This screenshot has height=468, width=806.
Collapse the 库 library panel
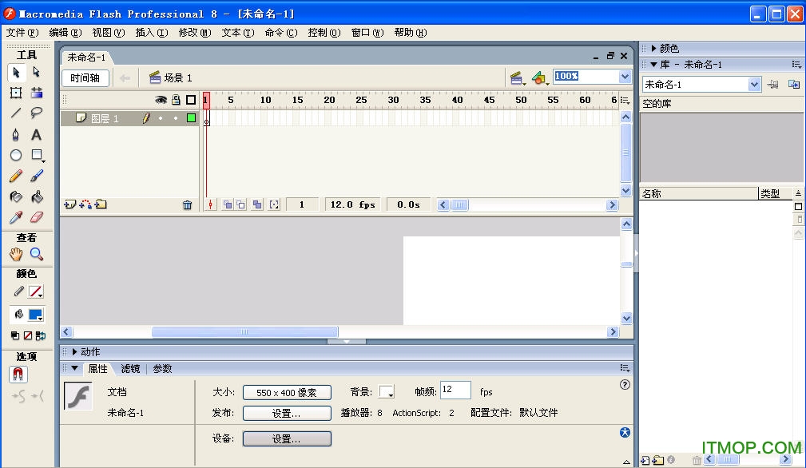(654, 65)
